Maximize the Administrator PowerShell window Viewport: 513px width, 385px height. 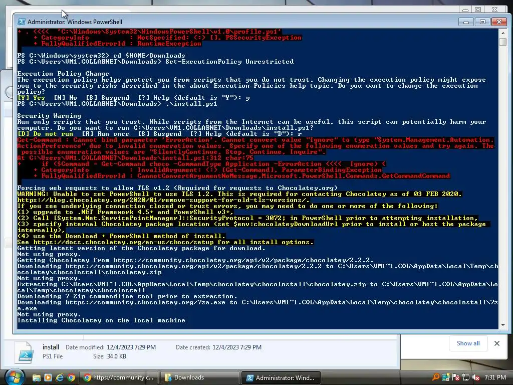tap(482, 22)
